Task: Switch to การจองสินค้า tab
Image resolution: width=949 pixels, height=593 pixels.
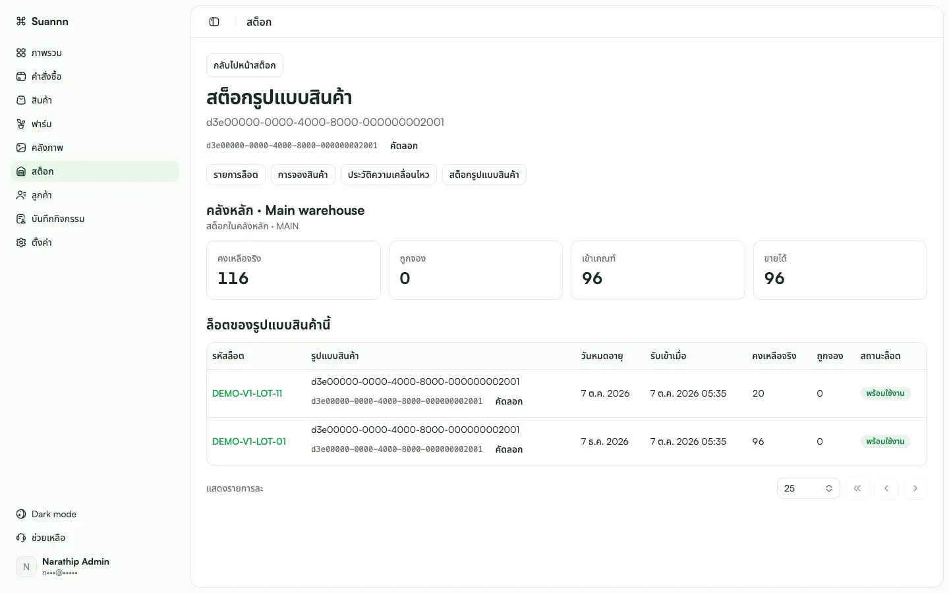Action: tap(303, 175)
